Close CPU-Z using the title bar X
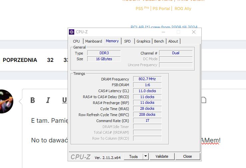Viewport: 246px width, 168px height. 194,32
